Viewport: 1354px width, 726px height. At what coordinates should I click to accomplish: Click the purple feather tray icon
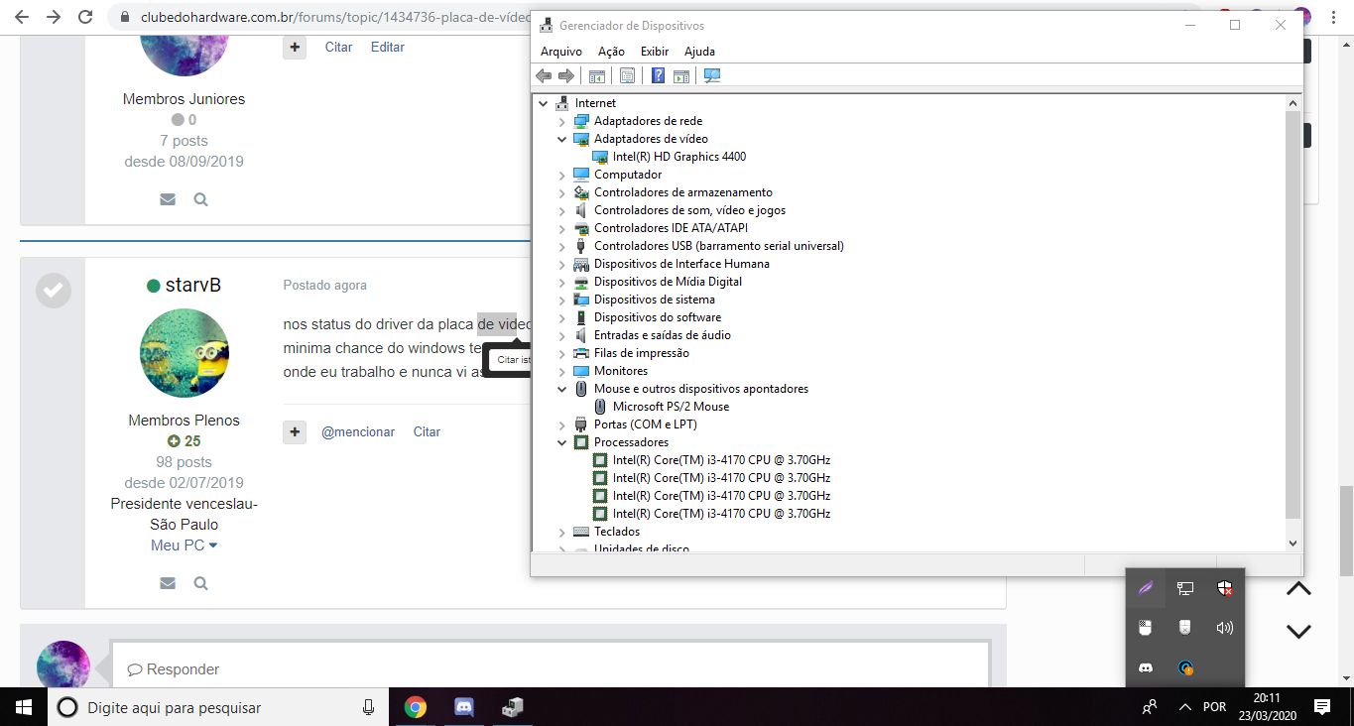pos(1145,588)
